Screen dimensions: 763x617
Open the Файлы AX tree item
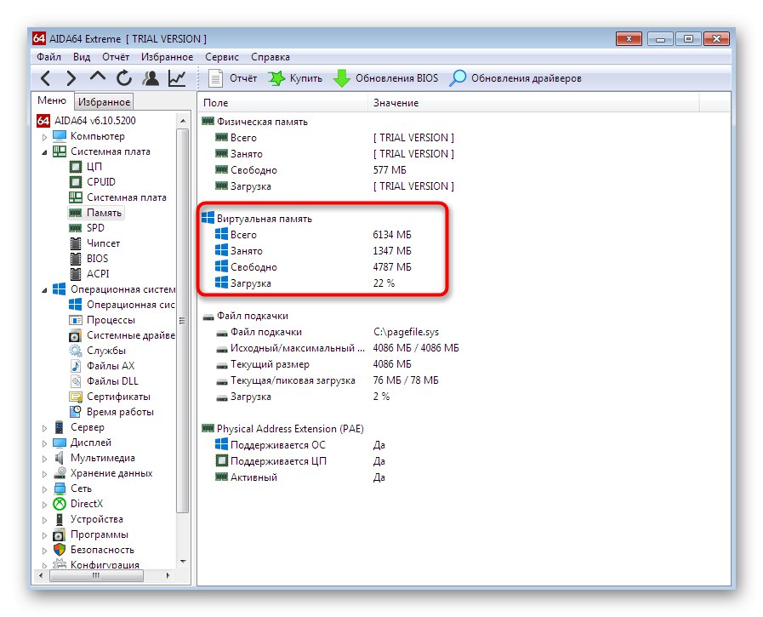[110, 366]
